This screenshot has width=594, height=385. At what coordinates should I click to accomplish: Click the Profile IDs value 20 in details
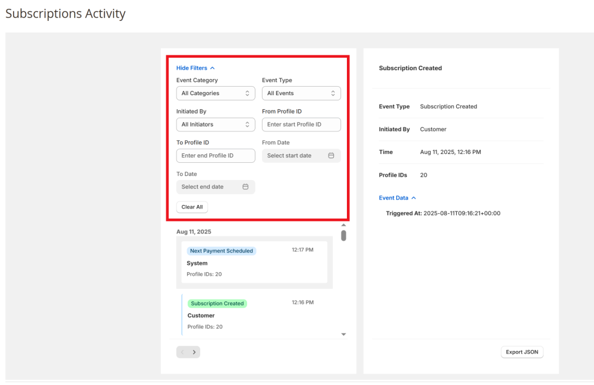click(x=424, y=175)
